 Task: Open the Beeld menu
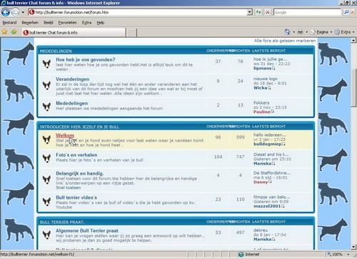click(x=49, y=23)
